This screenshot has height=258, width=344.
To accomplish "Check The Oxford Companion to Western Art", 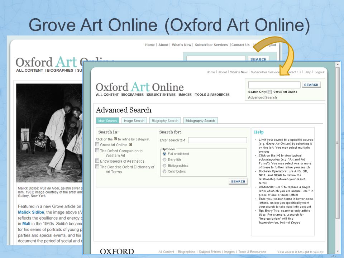I will pyautogui.click(x=97, y=150).
